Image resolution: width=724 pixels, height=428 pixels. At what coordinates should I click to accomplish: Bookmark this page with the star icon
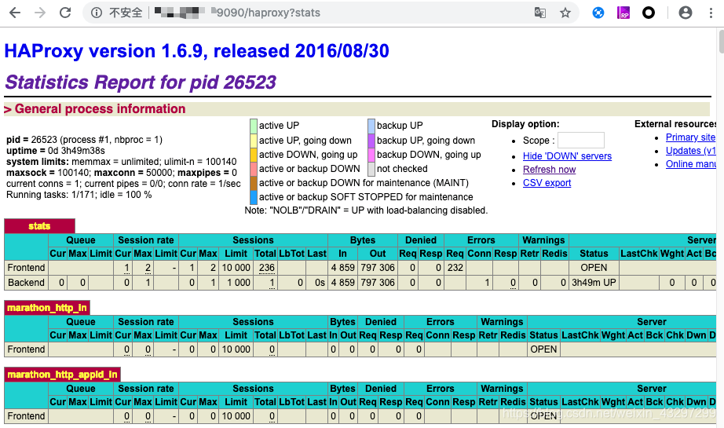click(565, 13)
